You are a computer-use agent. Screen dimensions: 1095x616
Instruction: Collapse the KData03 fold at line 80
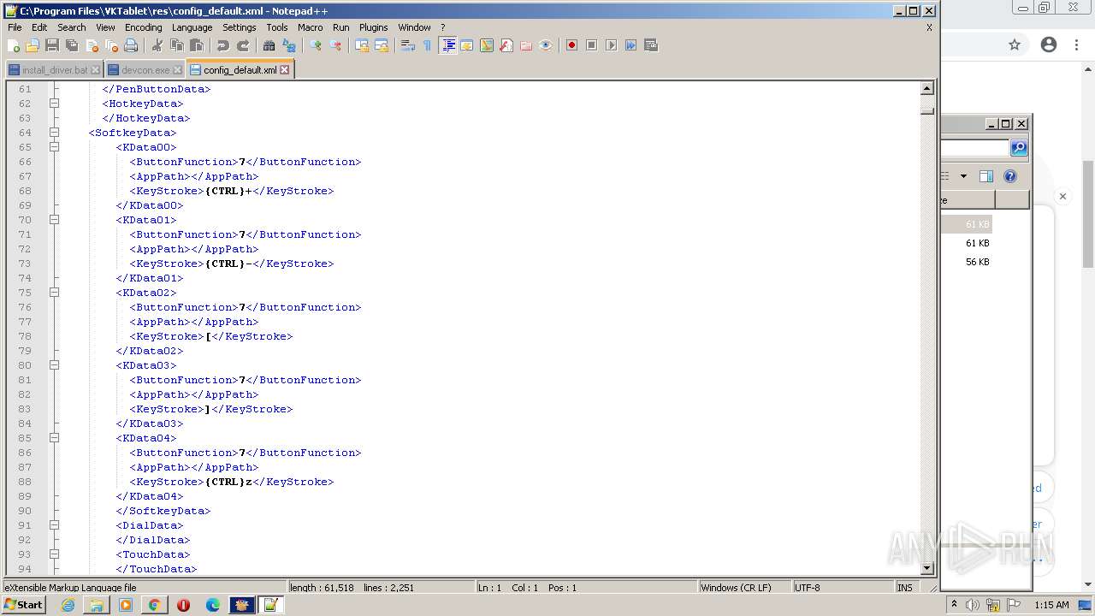[x=54, y=365]
